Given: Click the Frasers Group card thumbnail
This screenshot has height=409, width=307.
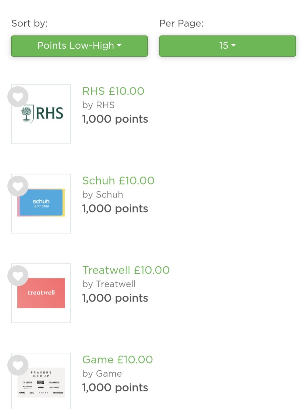Looking at the screenshot, I should [41, 383].
